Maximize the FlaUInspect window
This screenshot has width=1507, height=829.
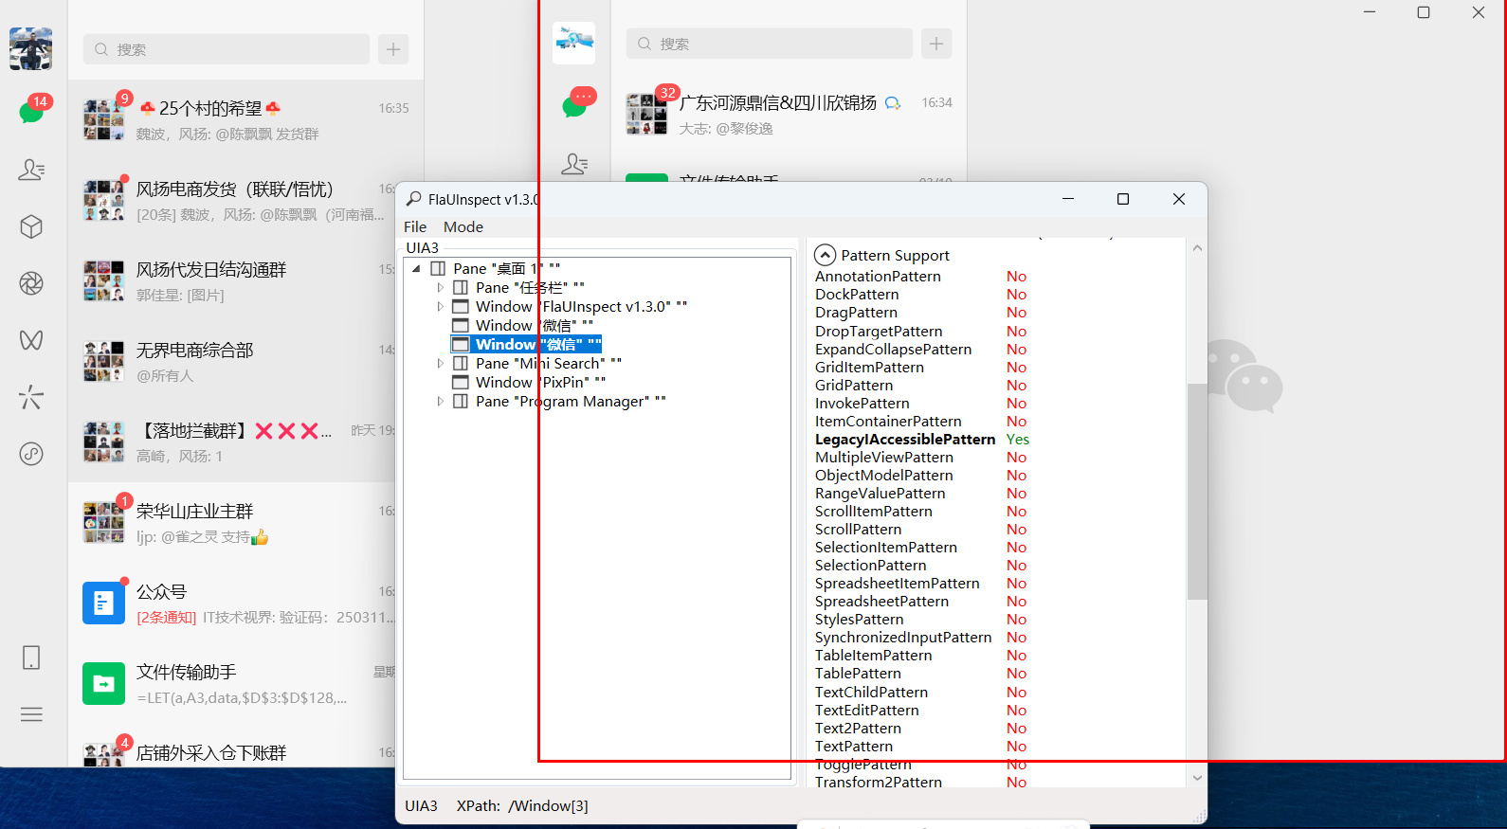(1123, 199)
